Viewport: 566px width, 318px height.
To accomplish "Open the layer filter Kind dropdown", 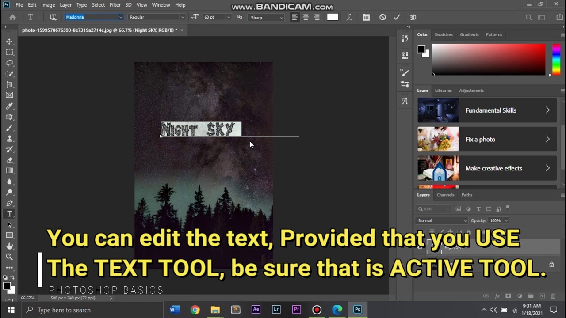I will pos(433,209).
